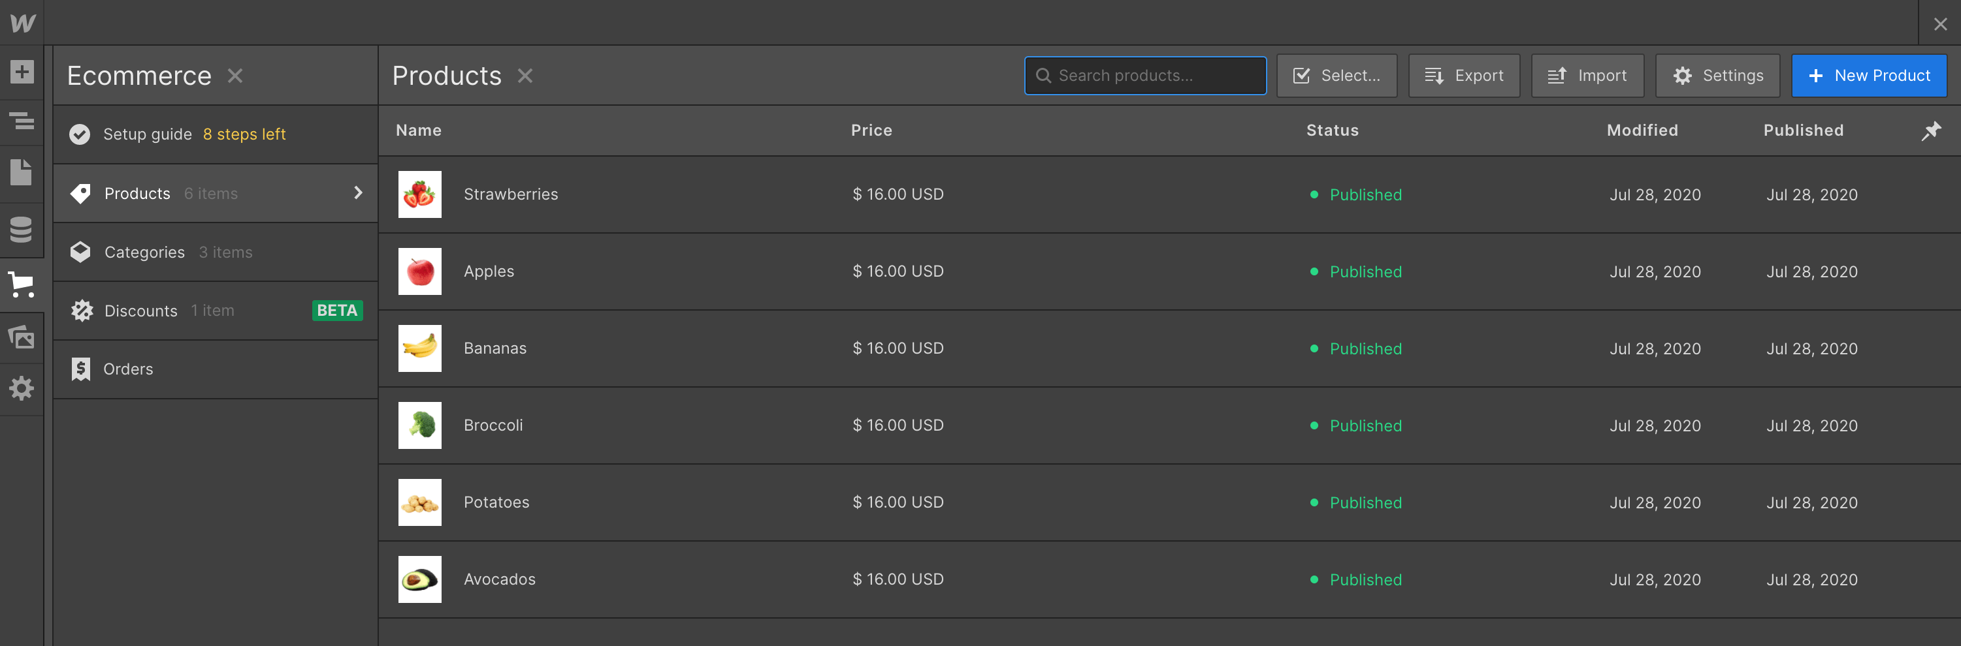Click the Webflow logo
The image size is (1961, 646).
point(22,22)
